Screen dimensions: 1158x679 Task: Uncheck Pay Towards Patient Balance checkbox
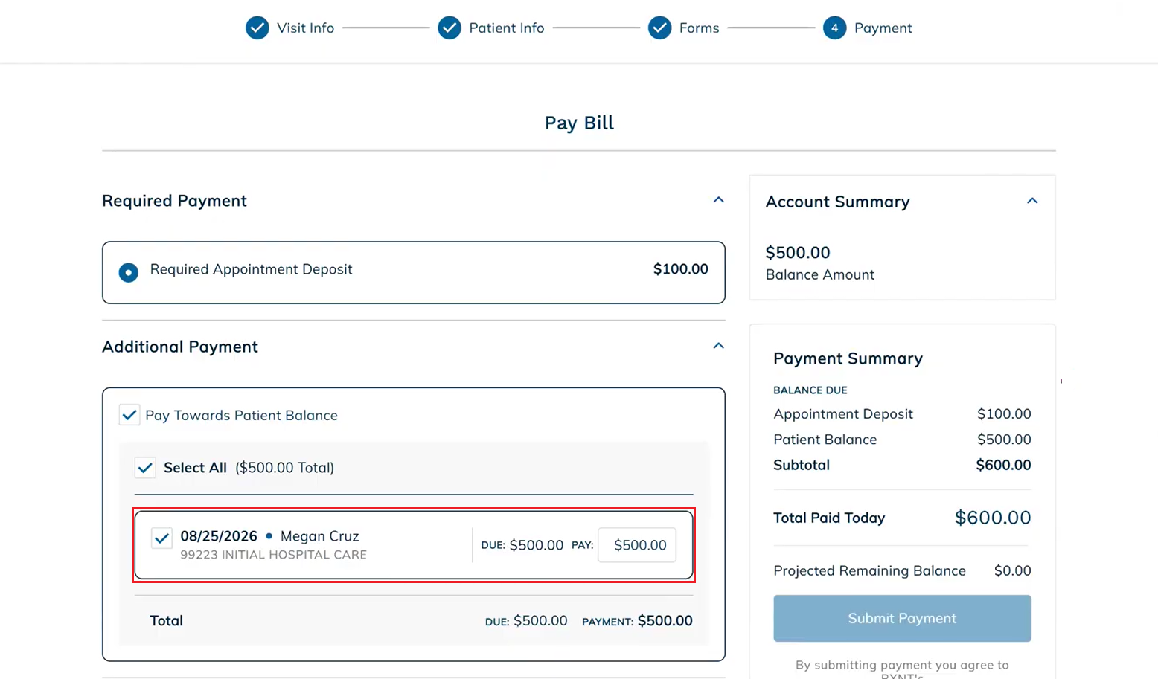coord(129,415)
